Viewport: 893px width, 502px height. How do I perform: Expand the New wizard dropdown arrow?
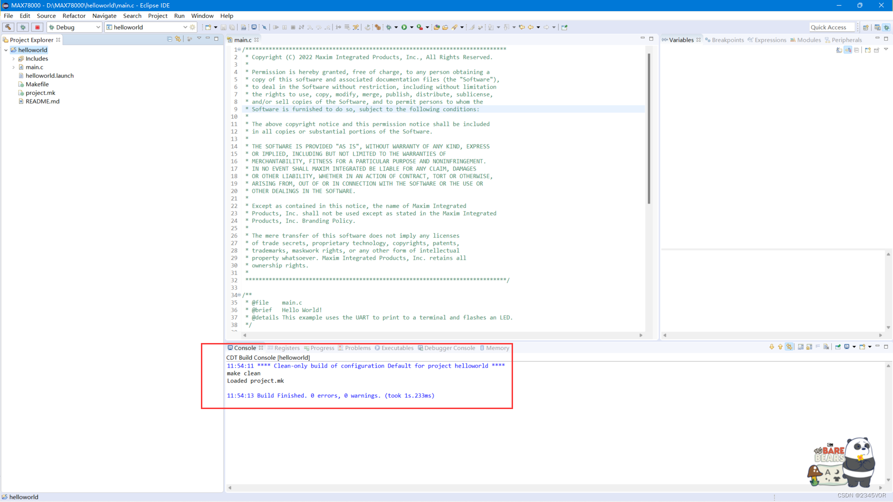tap(215, 27)
